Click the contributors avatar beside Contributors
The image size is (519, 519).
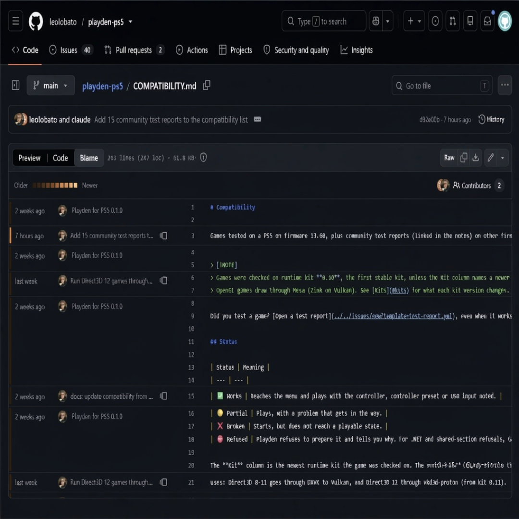click(x=443, y=185)
